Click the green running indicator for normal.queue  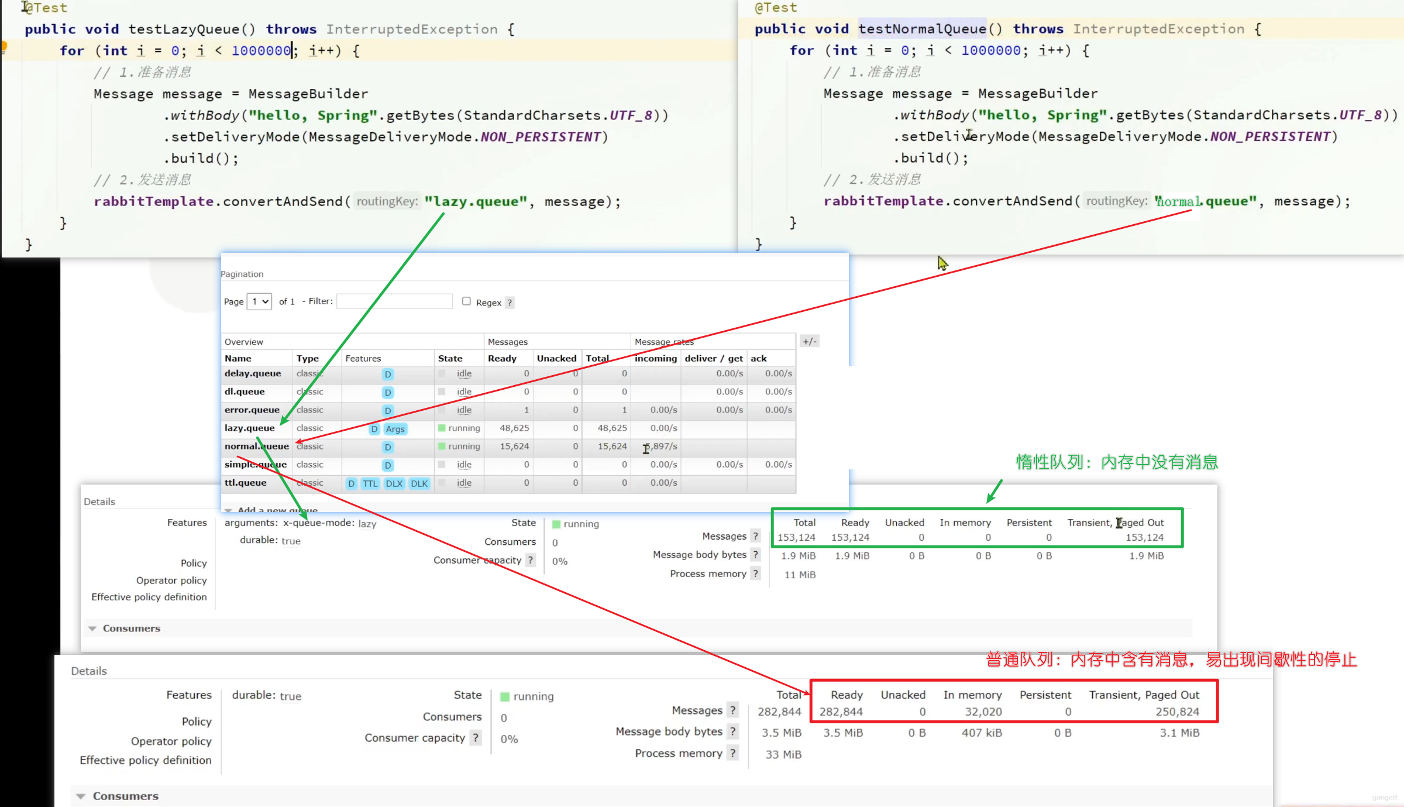pos(442,447)
